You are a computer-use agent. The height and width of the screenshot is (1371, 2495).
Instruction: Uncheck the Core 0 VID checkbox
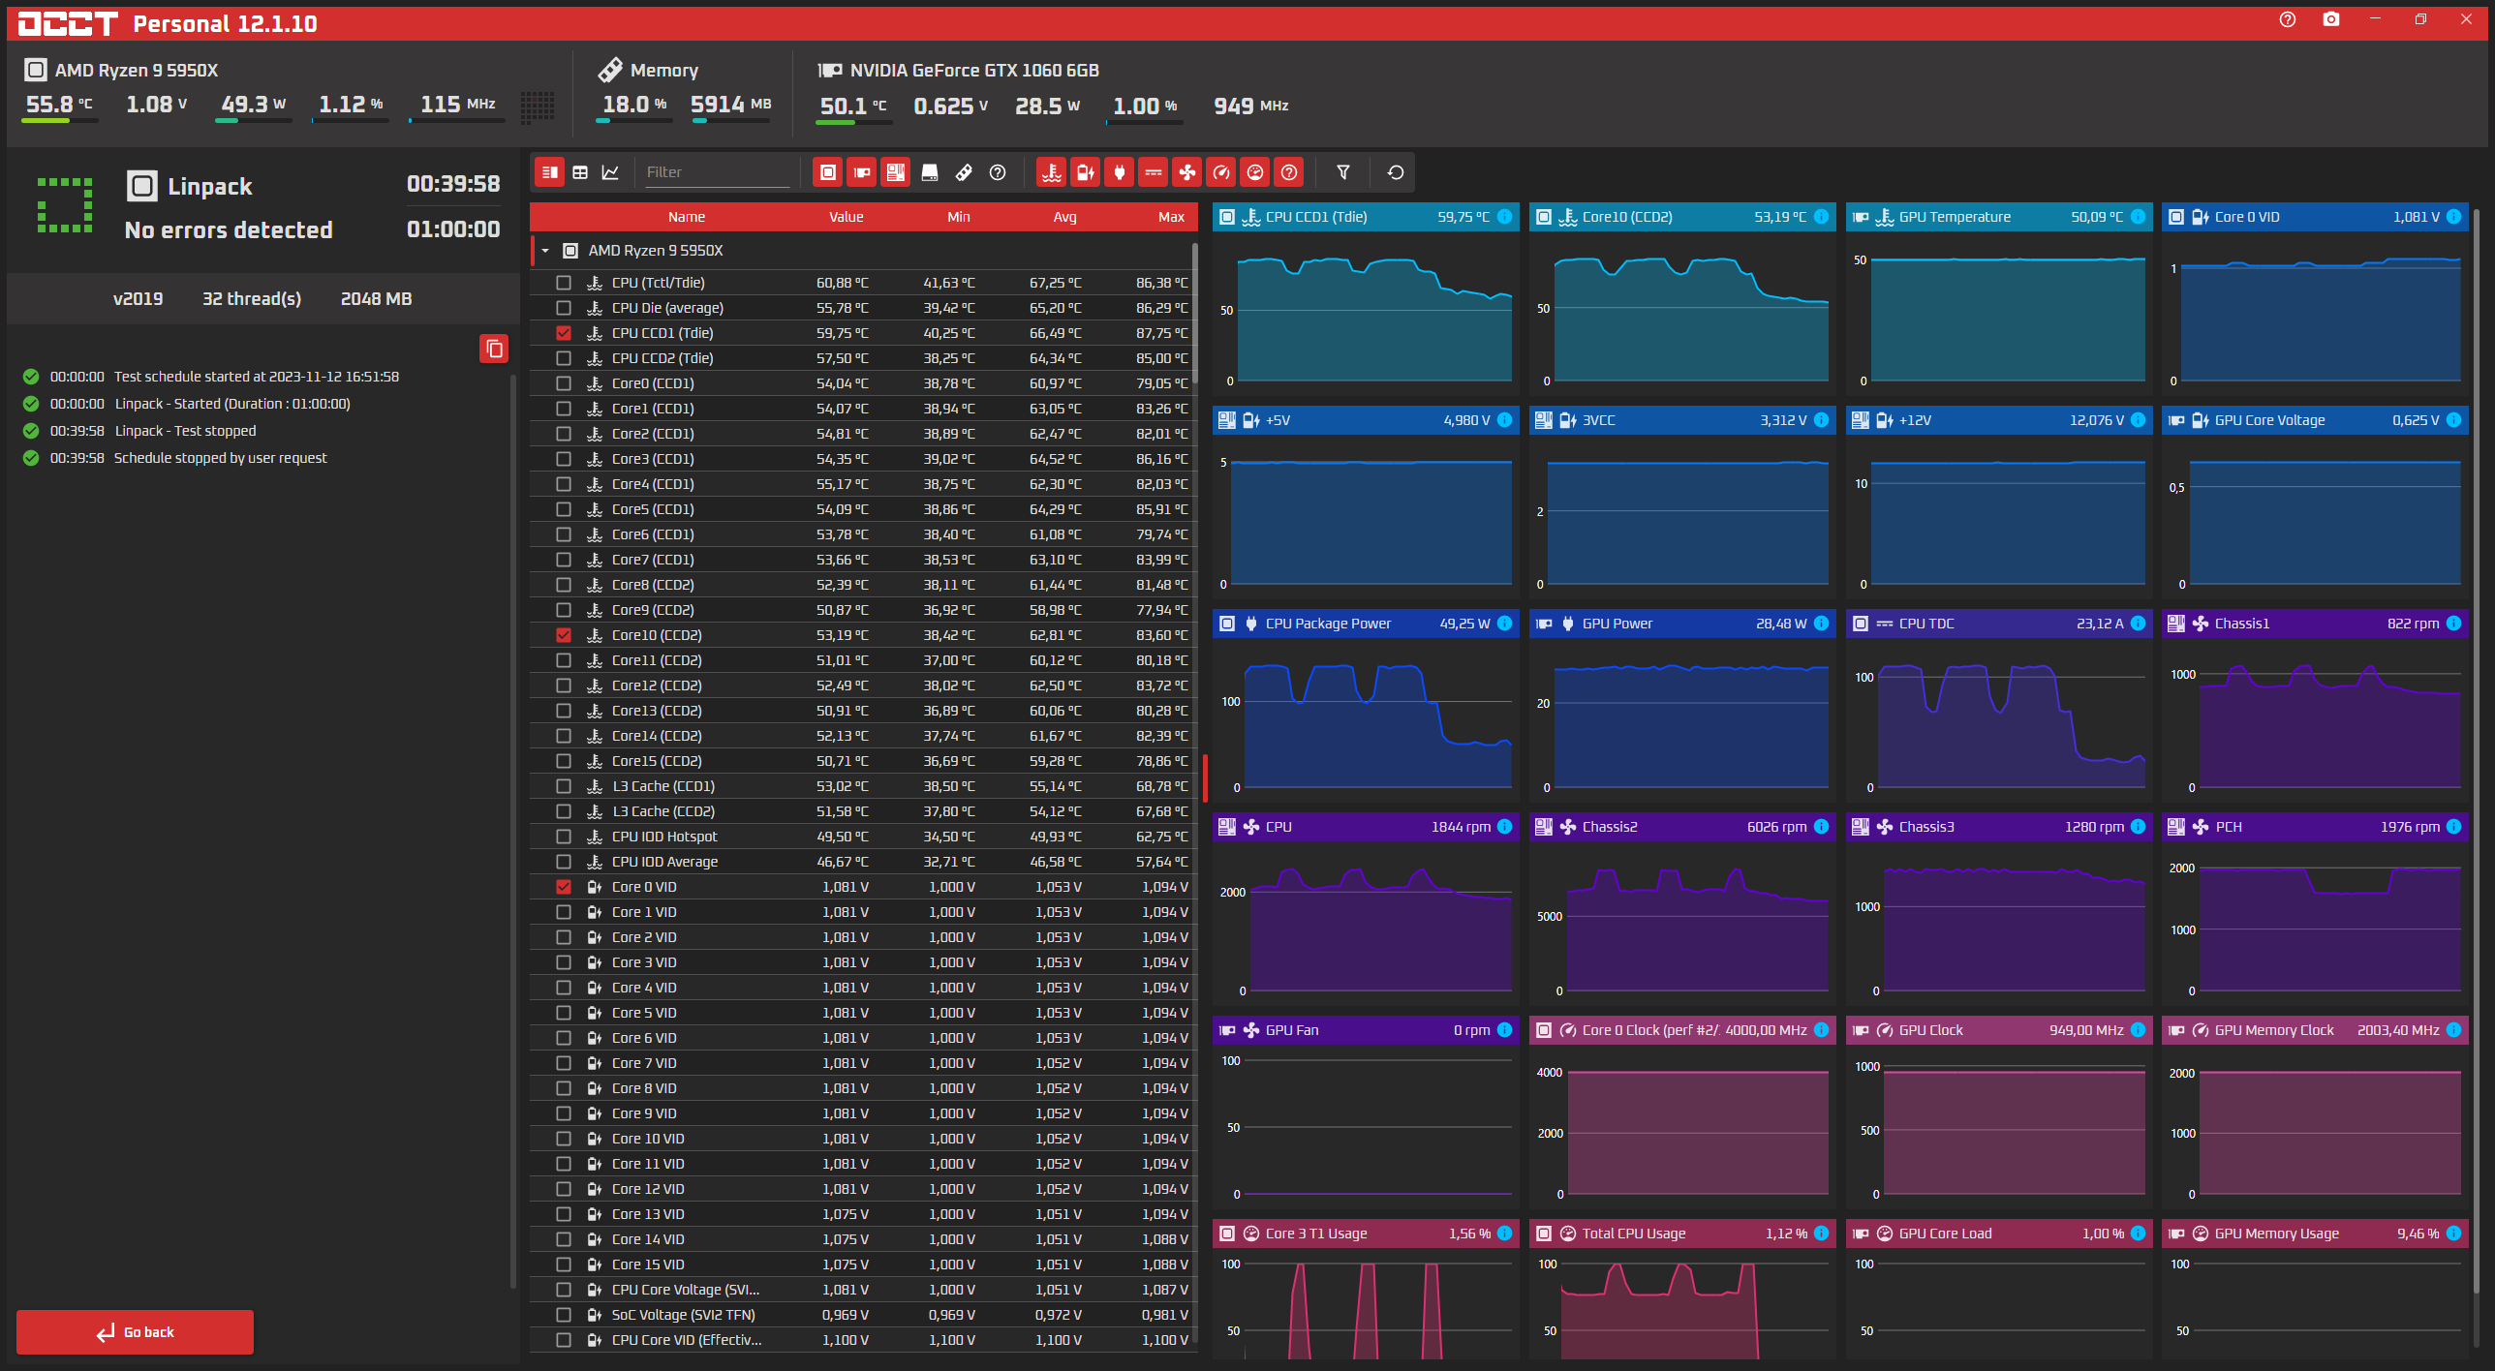pos(564,887)
